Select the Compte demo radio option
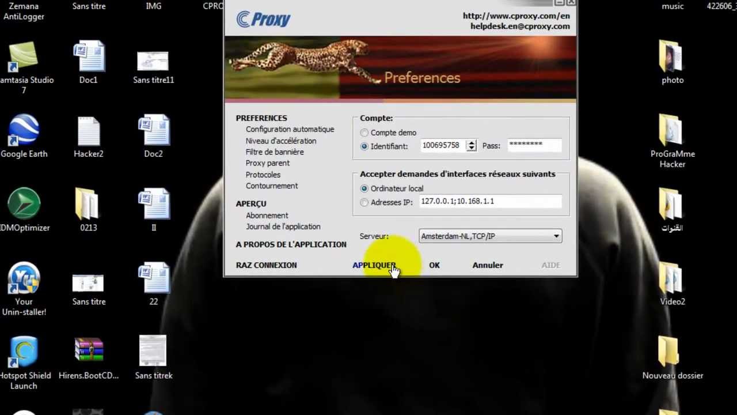737x415 pixels. [x=364, y=133]
